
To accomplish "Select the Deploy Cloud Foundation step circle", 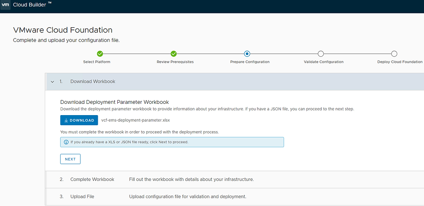I will tap(394, 54).
